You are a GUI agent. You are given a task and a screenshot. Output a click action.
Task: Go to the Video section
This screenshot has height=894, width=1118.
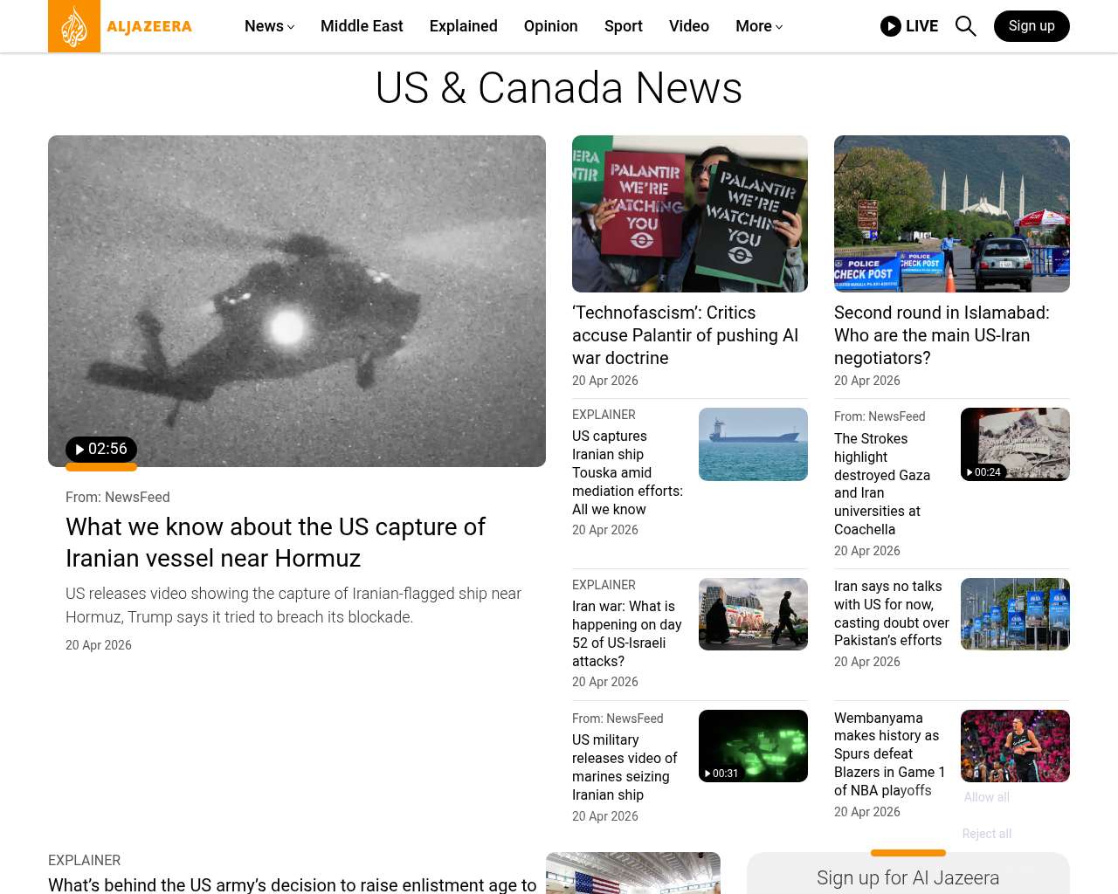[689, 26]
